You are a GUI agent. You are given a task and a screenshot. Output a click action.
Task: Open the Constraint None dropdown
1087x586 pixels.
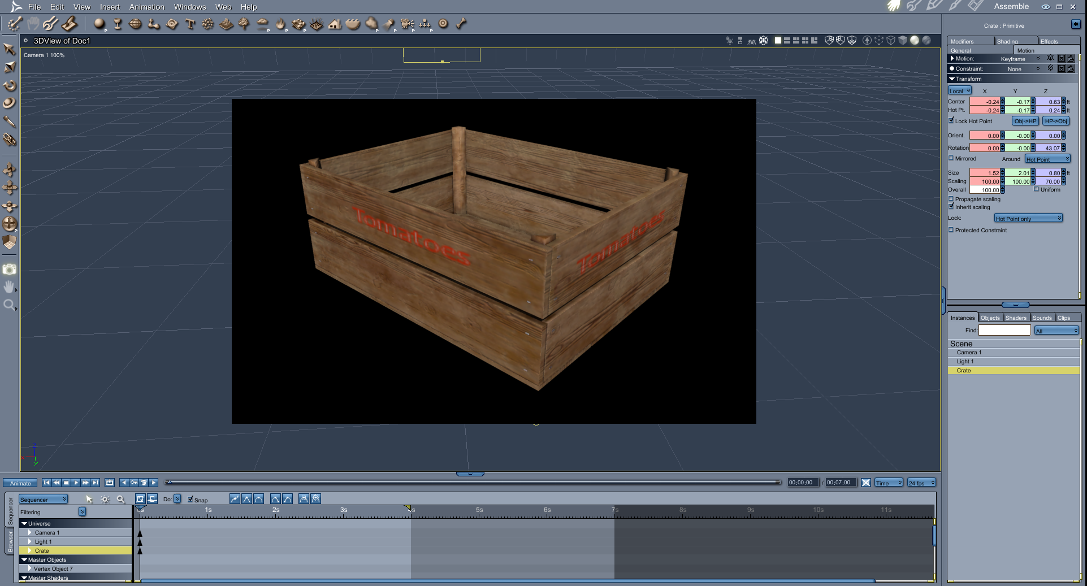(1023, 69)
